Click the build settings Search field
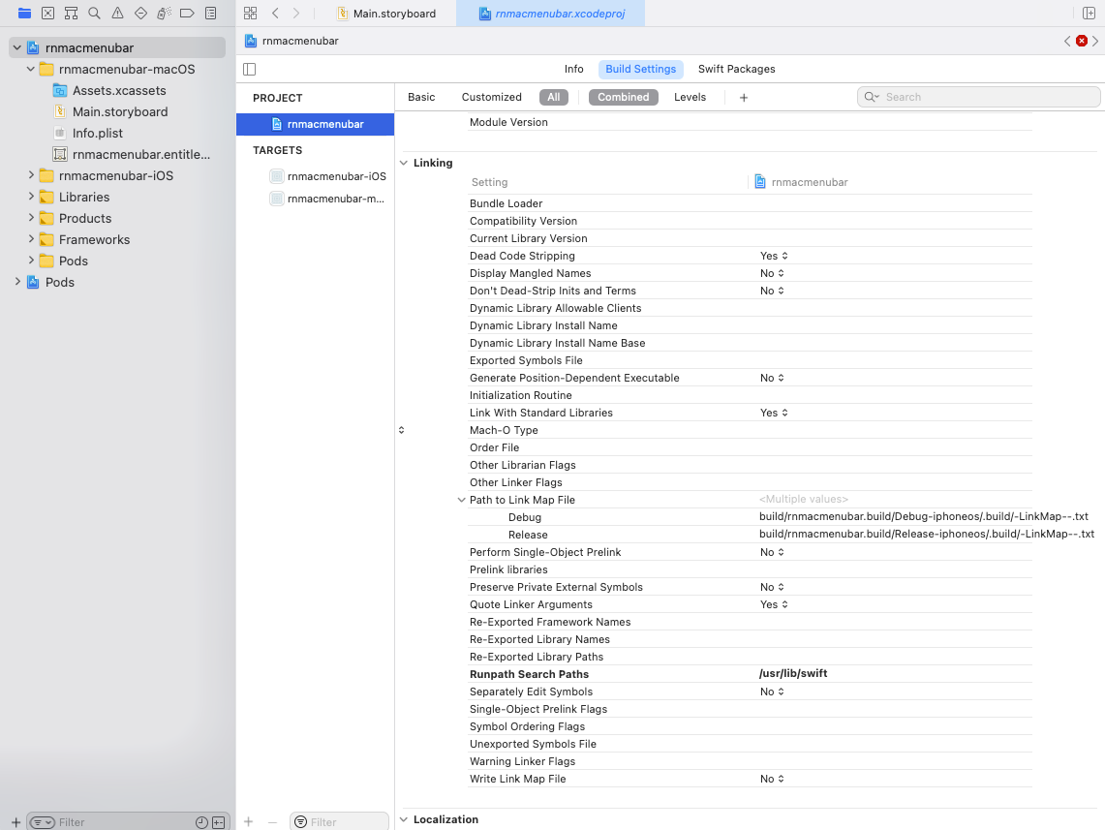The width and height of the screenshot is (1105, 830). [x=979, y=97]
